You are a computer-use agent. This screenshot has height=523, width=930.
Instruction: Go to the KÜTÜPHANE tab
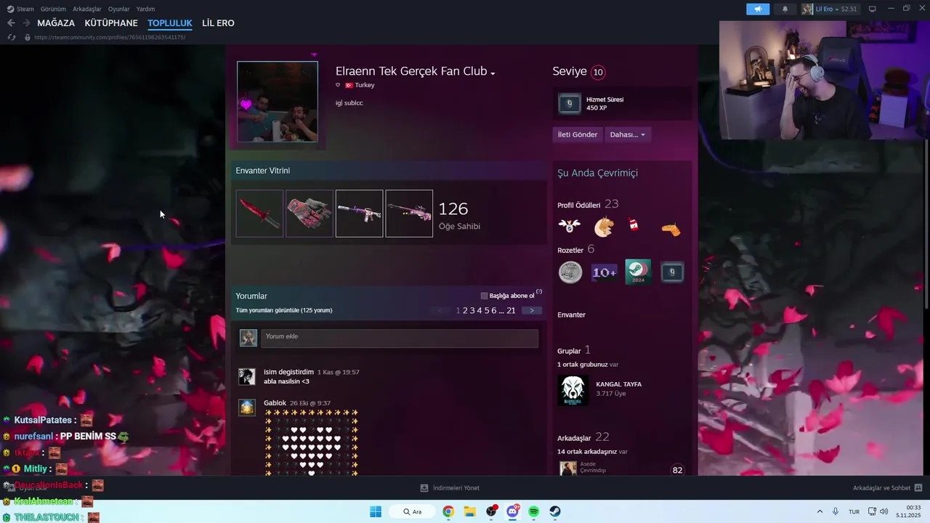pos(111,23)
